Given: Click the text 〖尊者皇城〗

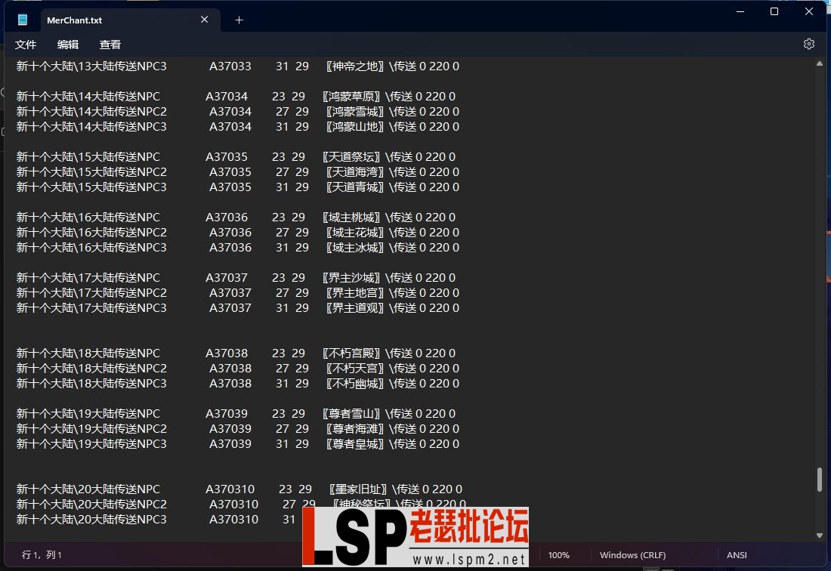Looking at the screenshot, I should pyautogui.click(x=355, y=444).
